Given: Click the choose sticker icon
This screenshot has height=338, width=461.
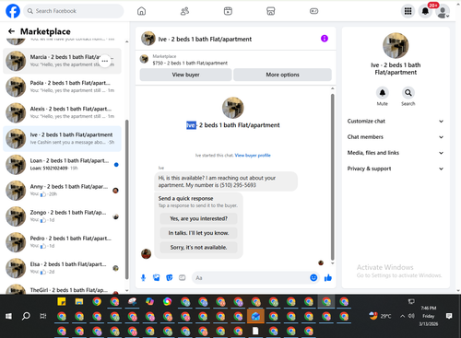Looking at the screenshot, I should [x=170, y=278].
